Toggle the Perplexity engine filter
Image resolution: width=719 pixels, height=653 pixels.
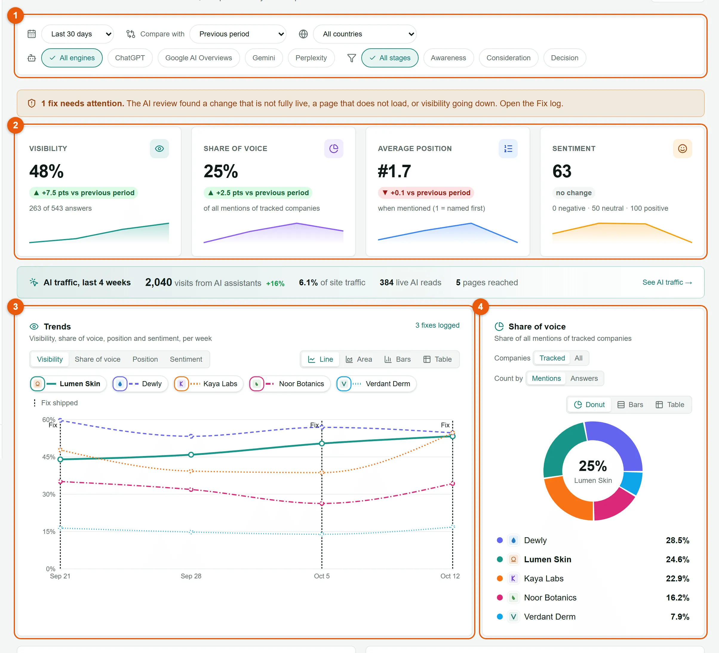[311, 58]
